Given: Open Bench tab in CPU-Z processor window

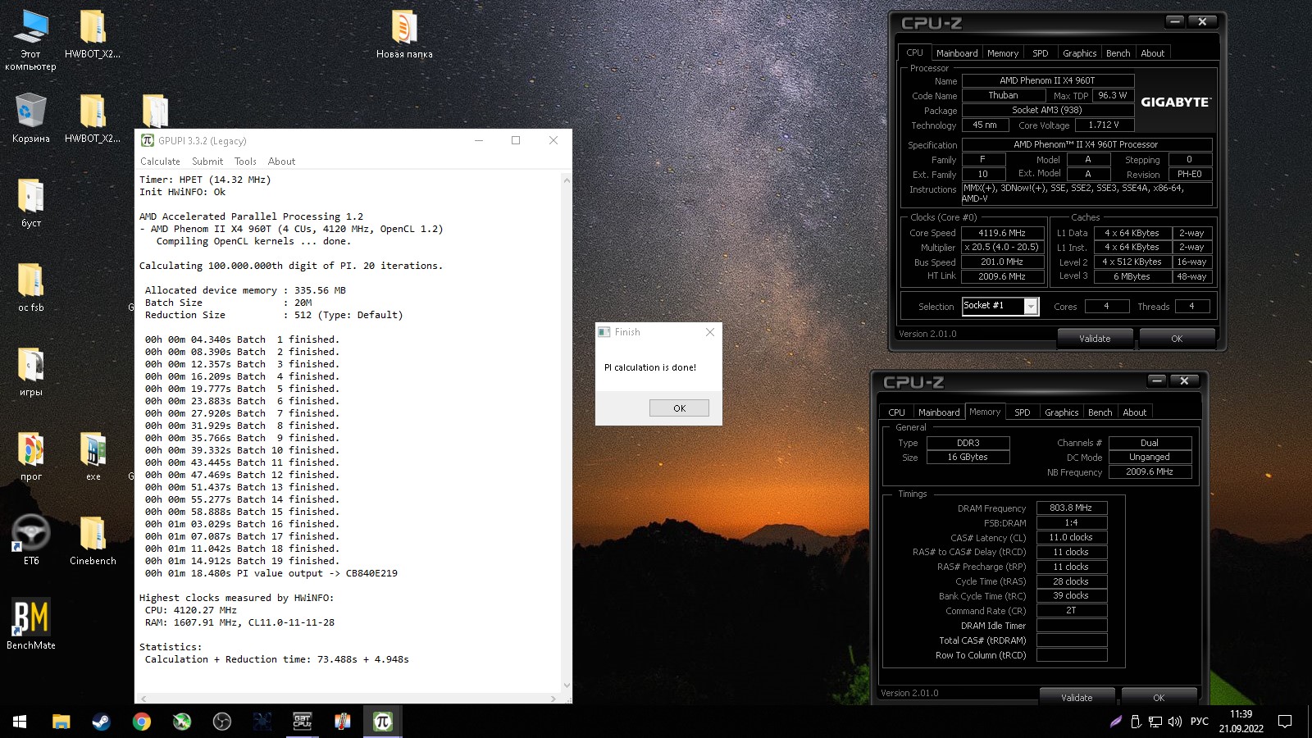Looking at the screenshot, I should tap(1118, 53).
